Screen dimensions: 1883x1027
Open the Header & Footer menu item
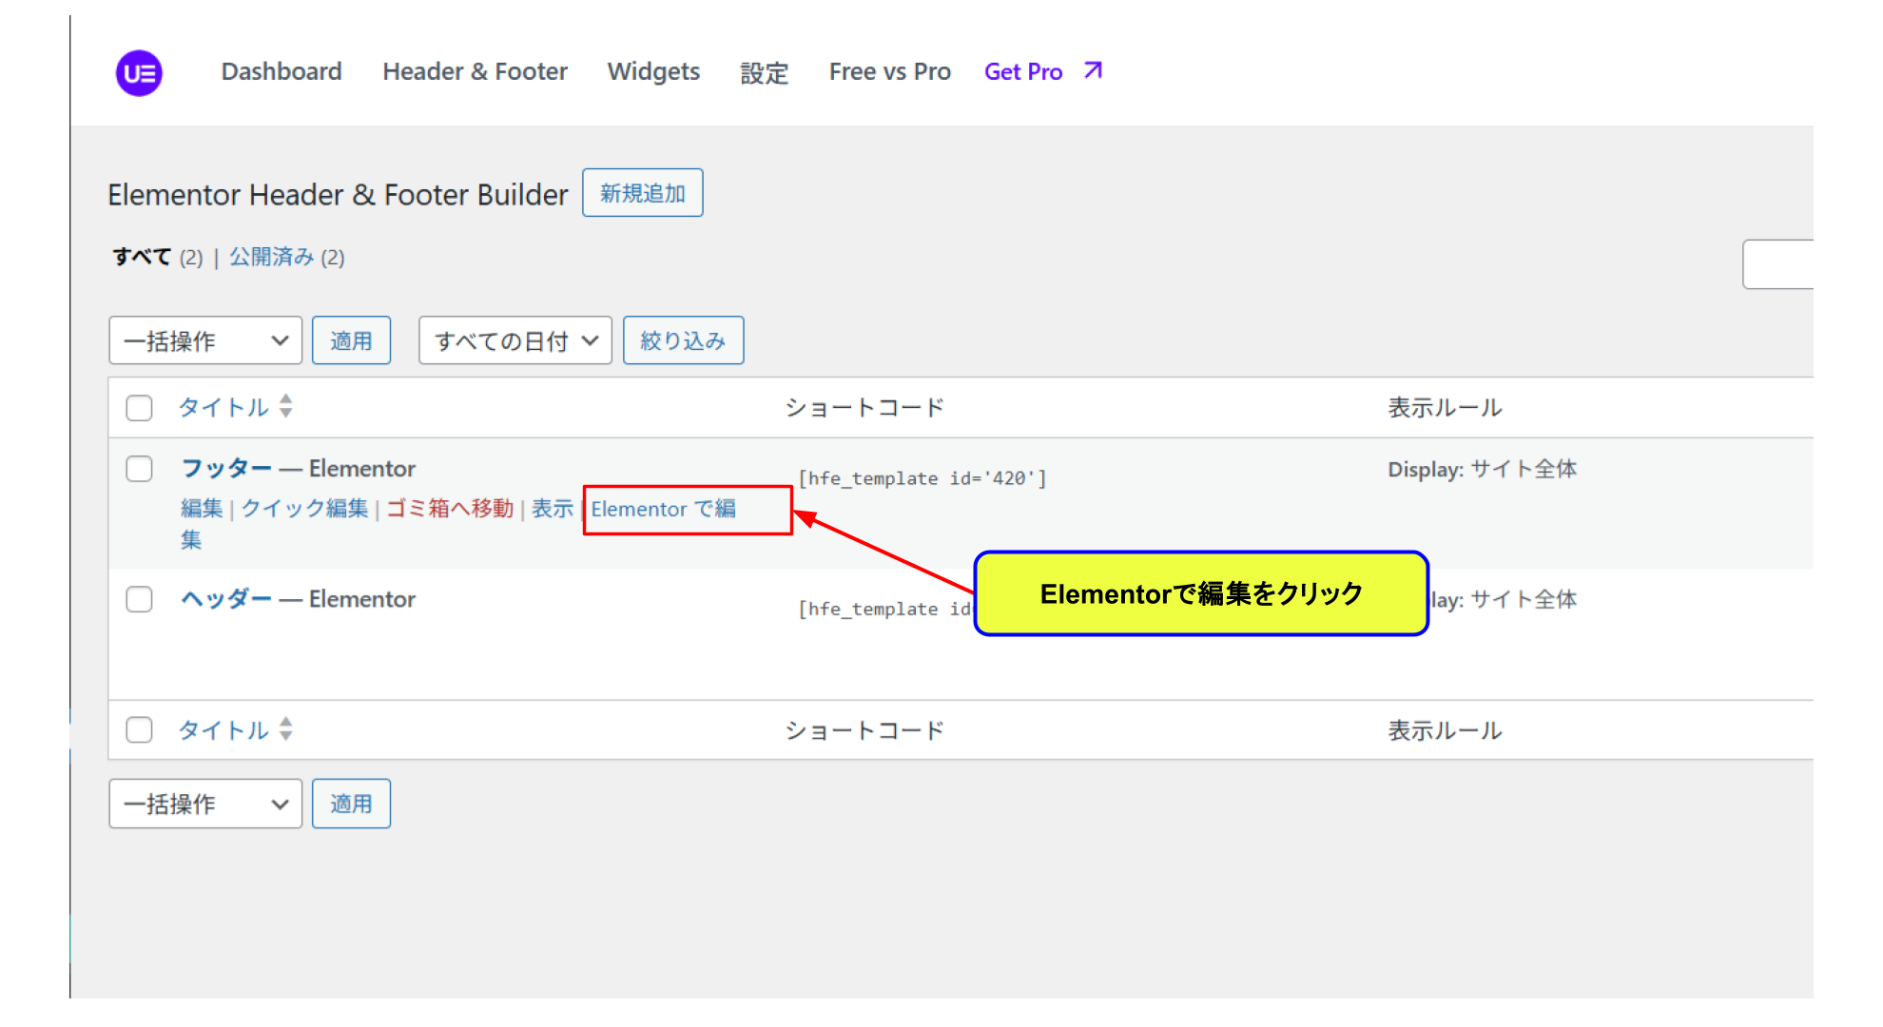pyautogui.click(x=475, y=71)
